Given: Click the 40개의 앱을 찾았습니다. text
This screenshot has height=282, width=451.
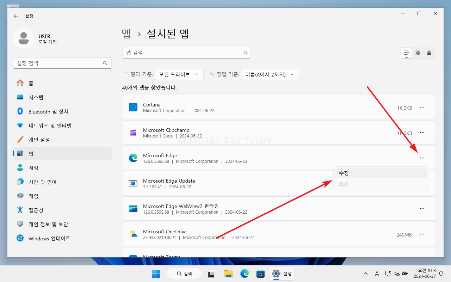Looking at the screenshot, I should (x=149, y=88).
